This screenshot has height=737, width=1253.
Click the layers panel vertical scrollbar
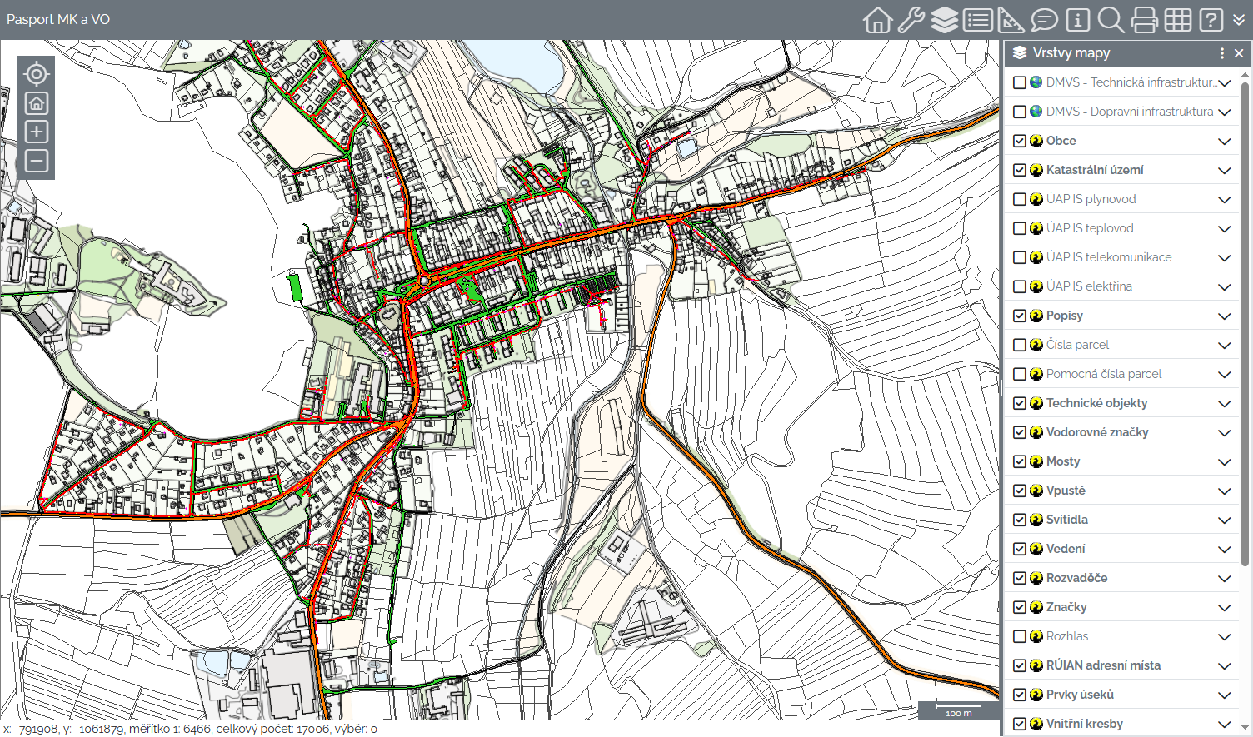pyautogui.click(x=1246, y=333)
